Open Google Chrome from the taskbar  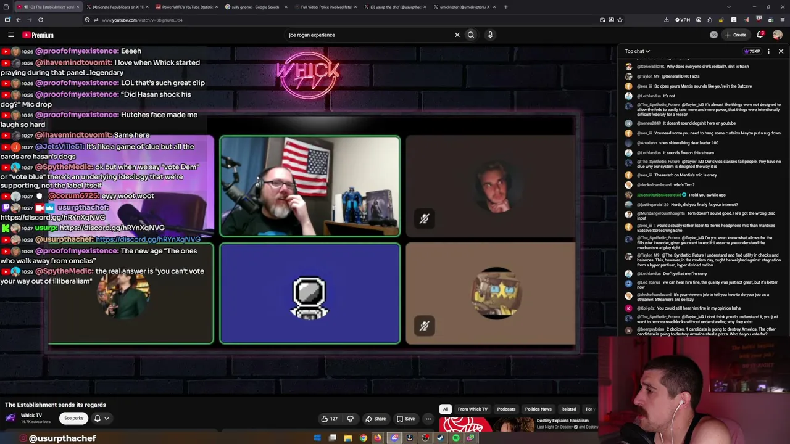tap(364, 438)
